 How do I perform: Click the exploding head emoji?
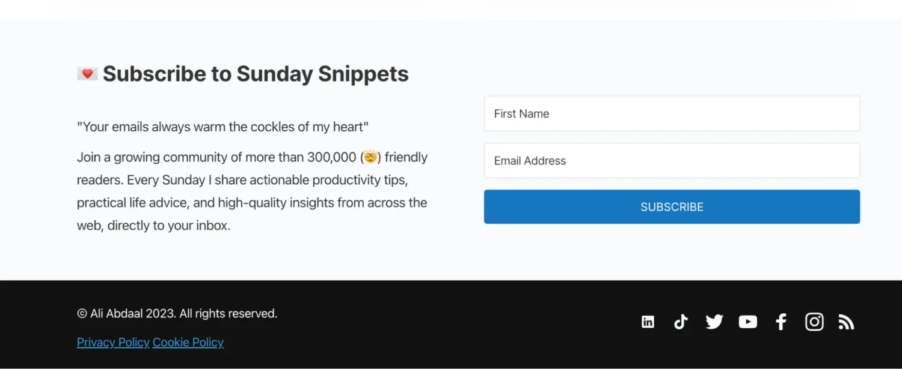click(370, 157)
